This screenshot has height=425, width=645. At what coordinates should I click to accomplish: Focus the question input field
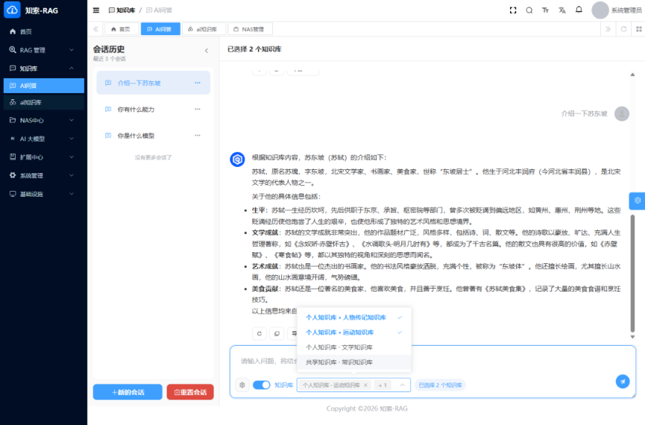[432, 361]
